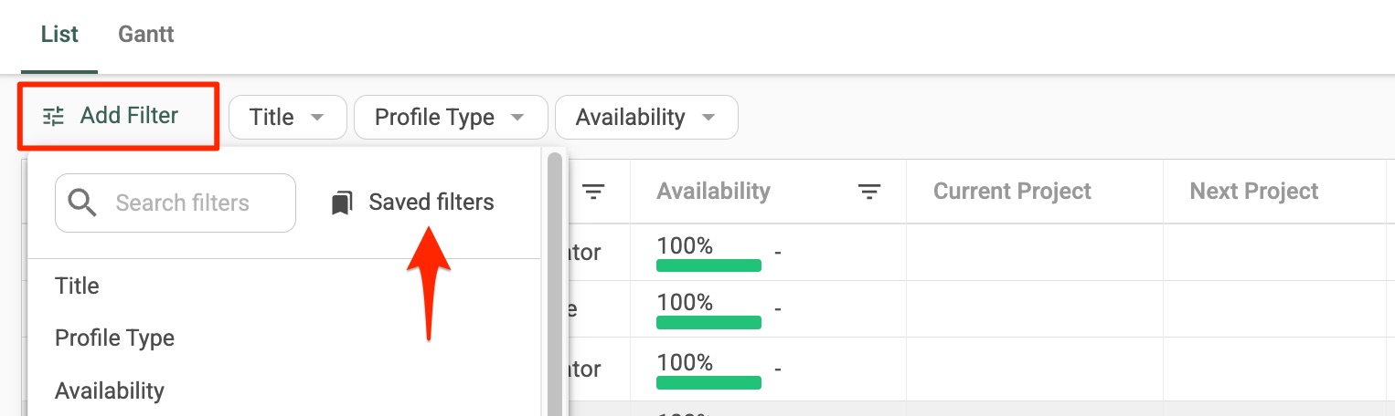Screen dimensions: 1395x416
Task: Click the Add Filter sliders icon
Action: tap(54, 116)
